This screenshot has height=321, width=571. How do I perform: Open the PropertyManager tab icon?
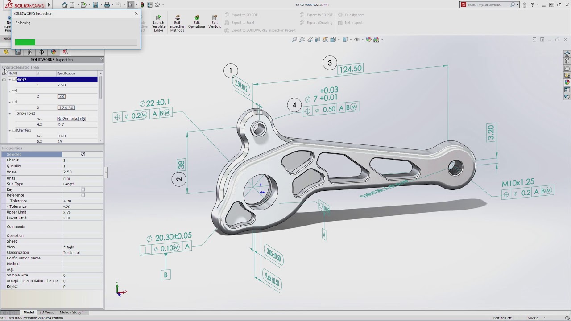[x=18, y=52]
